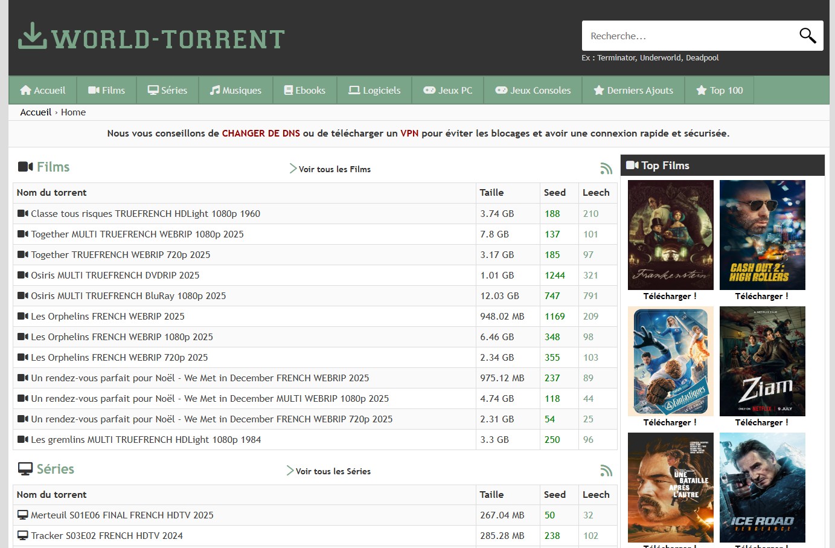Screen dimensions: 835x548
Task: Open the Séries section RSS feed icon
Action: pyautogui.click(x=606, y=471)
